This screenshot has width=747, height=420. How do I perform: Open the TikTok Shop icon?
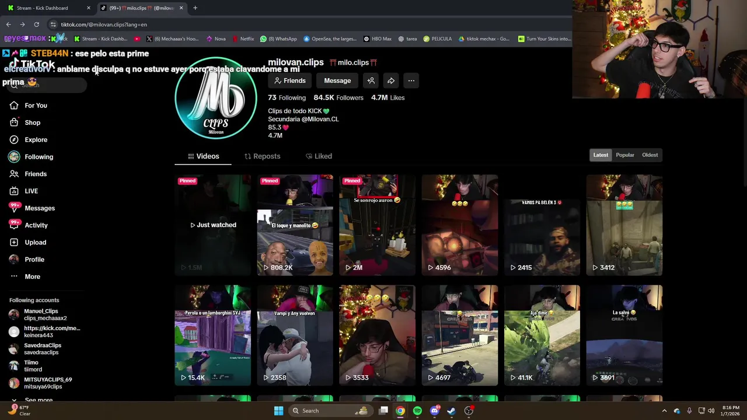point(14,123)
